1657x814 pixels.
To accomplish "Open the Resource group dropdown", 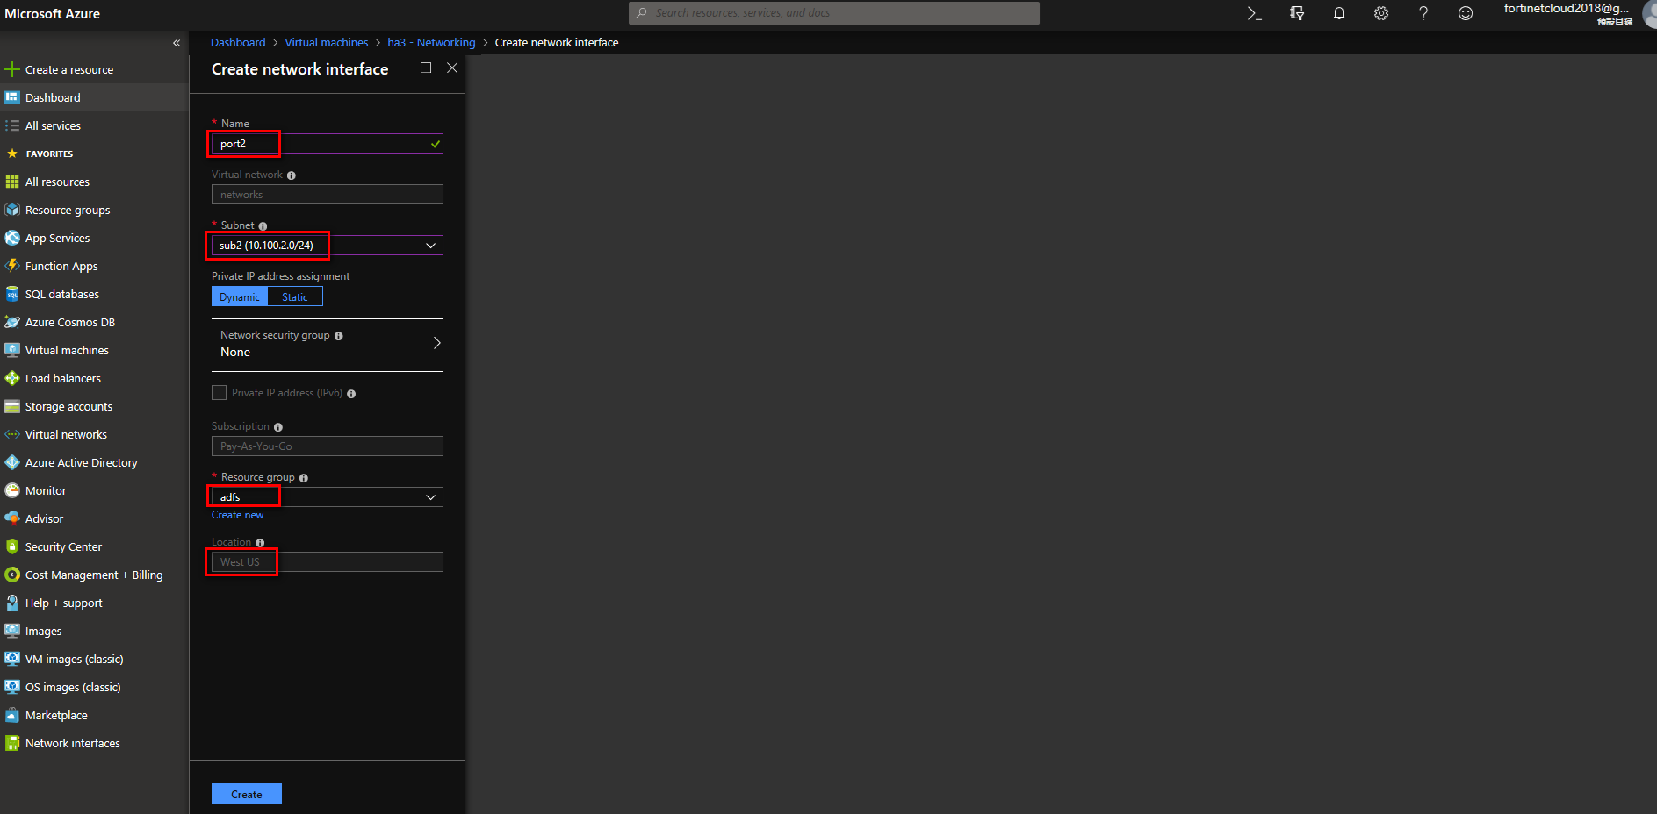I will (x=430, y=496).
